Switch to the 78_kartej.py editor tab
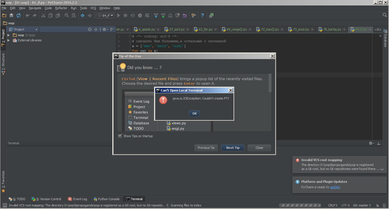The image size is (389, 209). (332, 29)
